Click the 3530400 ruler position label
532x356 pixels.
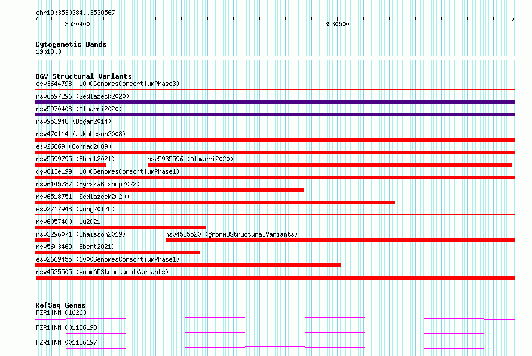tap(77, 24)
